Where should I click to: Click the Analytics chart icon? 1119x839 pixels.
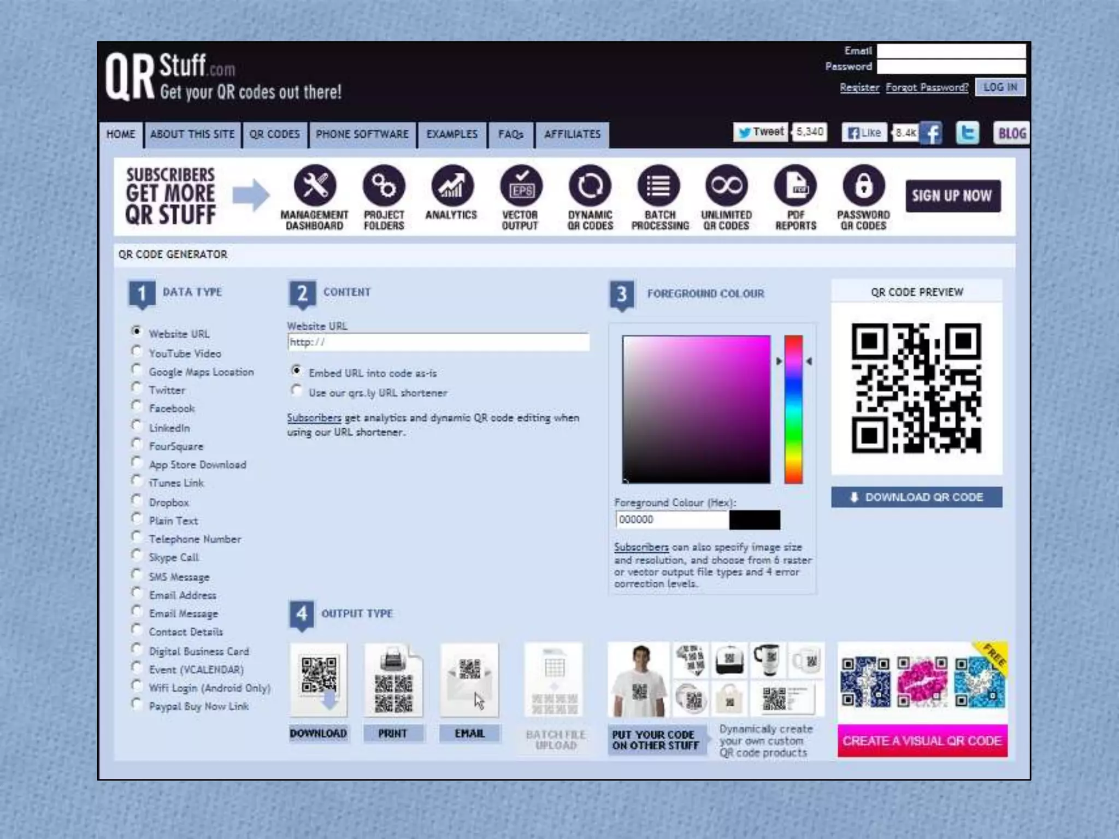pyautogui.click(x=452, y=186)
